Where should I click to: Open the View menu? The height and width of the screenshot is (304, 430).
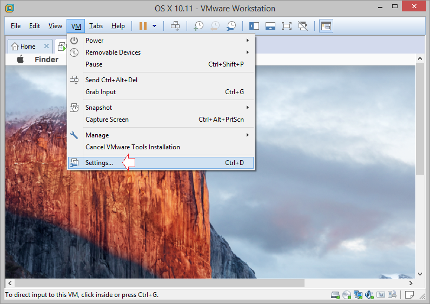(55, 26)
